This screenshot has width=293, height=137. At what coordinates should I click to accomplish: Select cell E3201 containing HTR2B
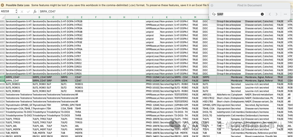click(x=82, y=21)
